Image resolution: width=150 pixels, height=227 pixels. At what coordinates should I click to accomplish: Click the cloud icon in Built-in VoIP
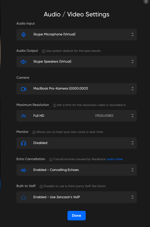[24, 197]
